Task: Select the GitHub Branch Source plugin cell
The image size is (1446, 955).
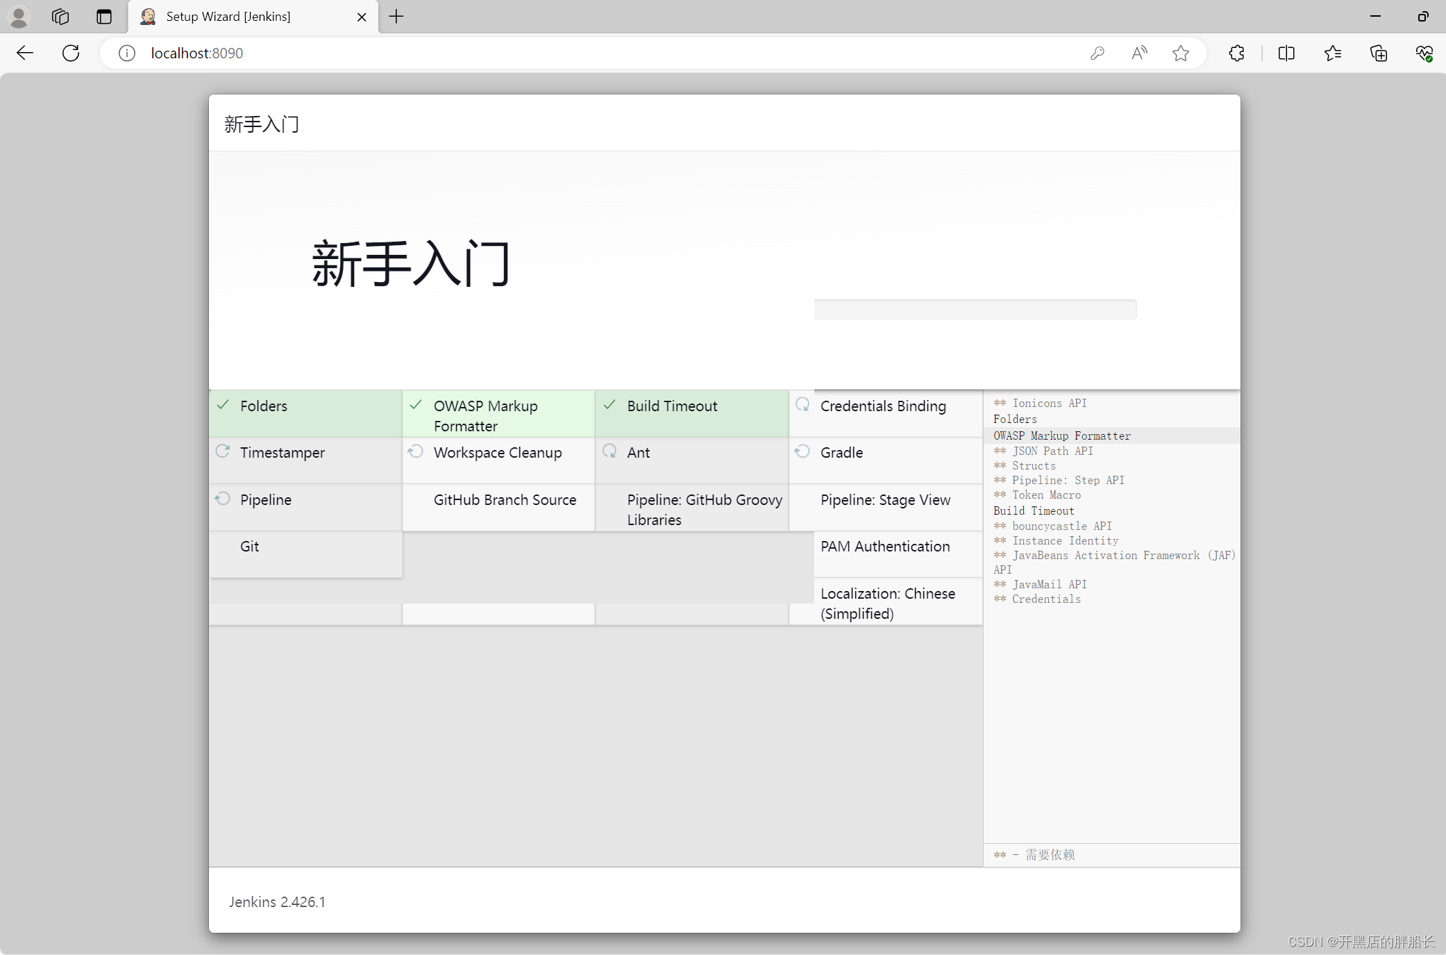Action: pyautogui.click(x=498, y=508)
